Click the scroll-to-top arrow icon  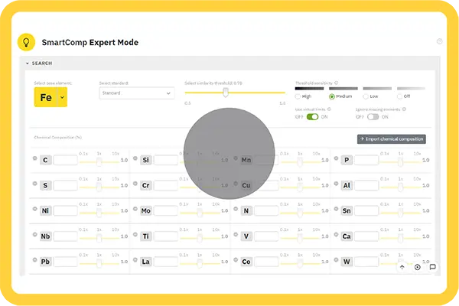coord(402,267)
